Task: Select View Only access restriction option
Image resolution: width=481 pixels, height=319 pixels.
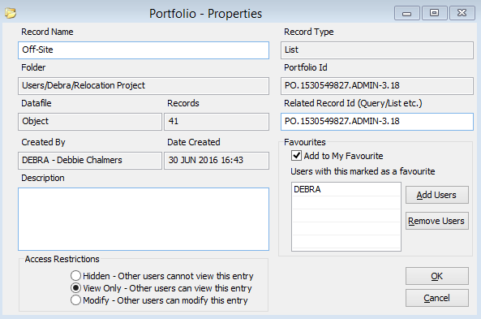Action: coord(75,288)
